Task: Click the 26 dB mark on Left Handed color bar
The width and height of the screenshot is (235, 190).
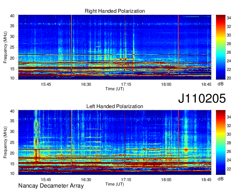Action: click(x=229, y=152)
